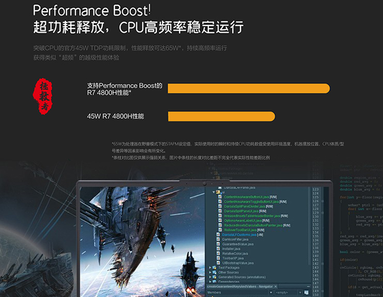Click the Test Packages label

click(229, 268)
